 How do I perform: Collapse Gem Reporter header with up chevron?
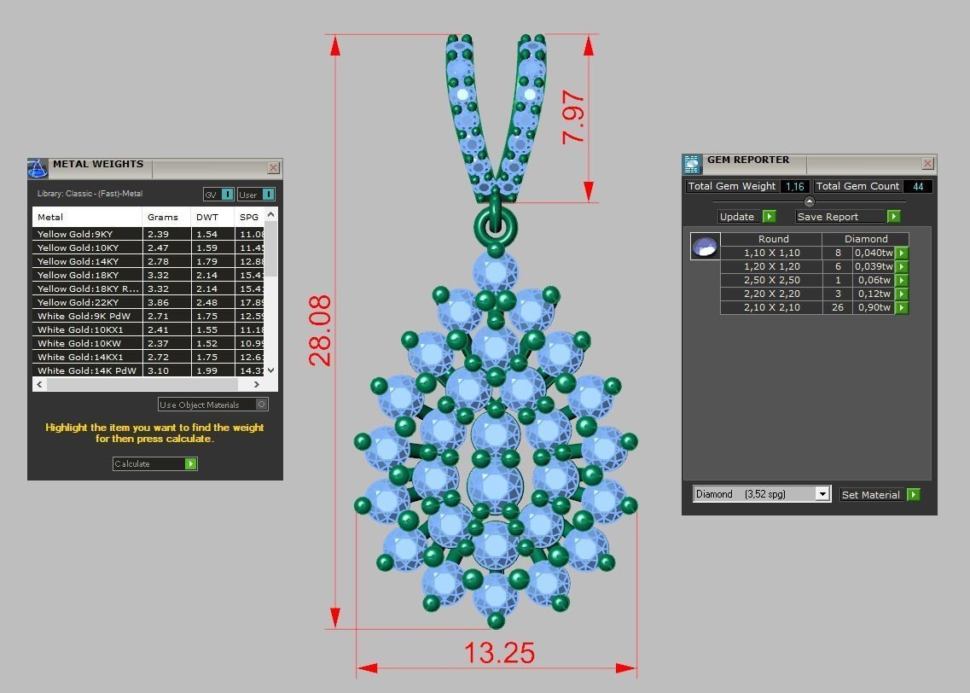809,201
